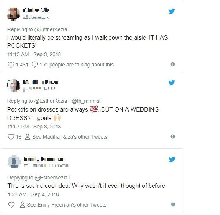220x215 pixels.
Task: Open 'See Madiha Raza's other Tweets'
Action: 70,137
